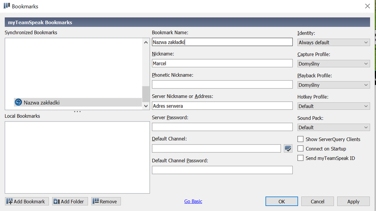Open the Identity dropdown
Viewport: 376px width, 211px height.
334,42
